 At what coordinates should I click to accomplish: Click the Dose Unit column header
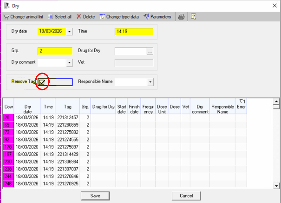point(162,106)
